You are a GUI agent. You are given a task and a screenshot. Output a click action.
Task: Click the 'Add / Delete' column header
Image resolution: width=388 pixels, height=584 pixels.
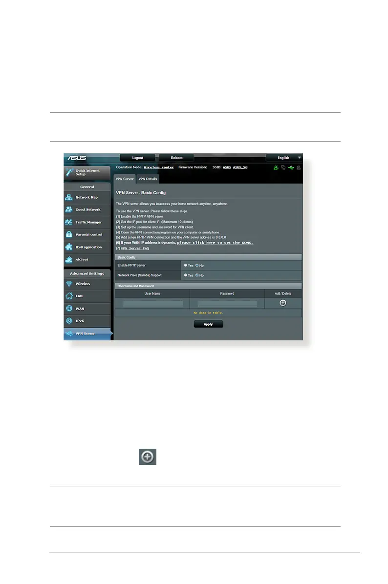click(283, 294)
